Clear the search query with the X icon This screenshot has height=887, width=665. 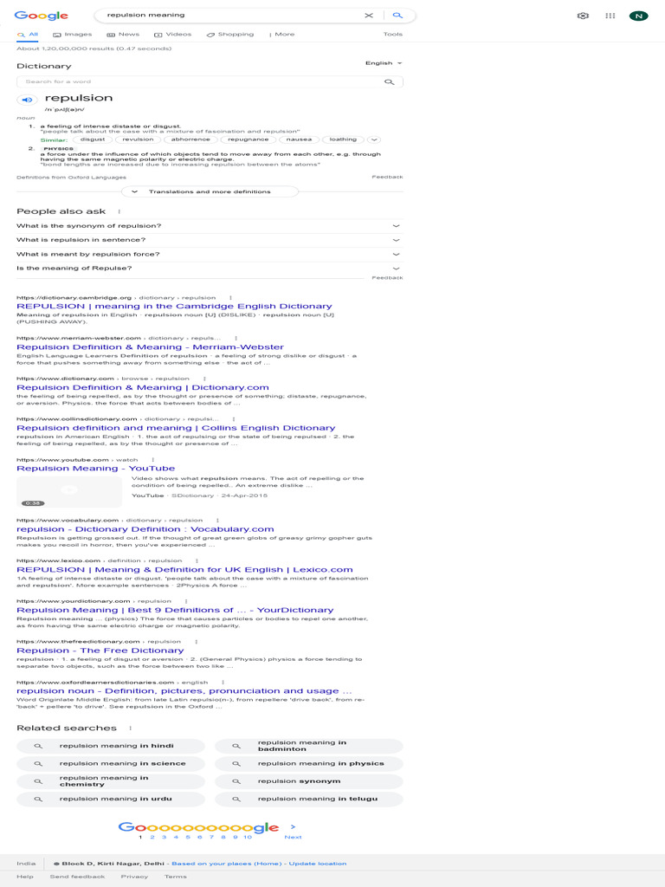(x=369, y=16)
